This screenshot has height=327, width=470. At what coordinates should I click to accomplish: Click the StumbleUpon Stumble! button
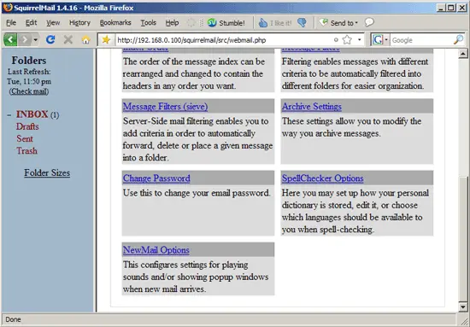[x=226, y=23]
